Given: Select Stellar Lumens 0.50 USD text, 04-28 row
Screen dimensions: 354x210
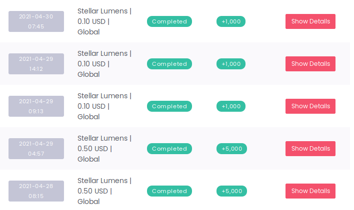Looking at the screenshot, I should [x=104, y=191].
